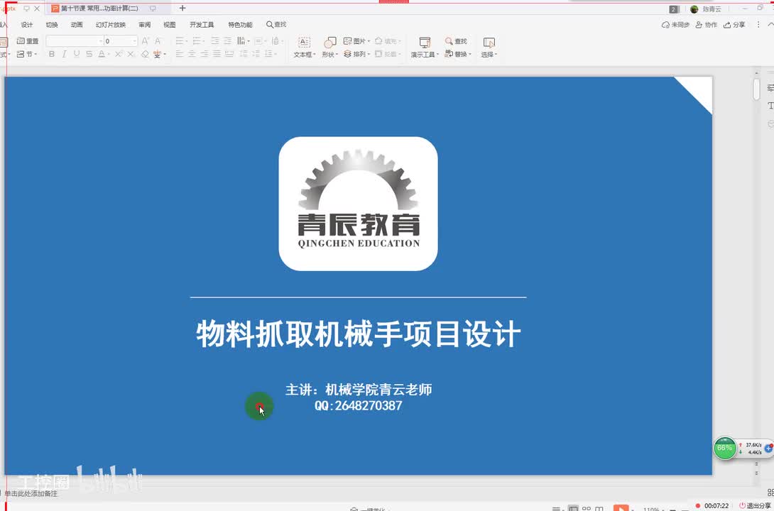Click the align right icon
Viewport: 774px width, 511px height.
tap(205, 54)
